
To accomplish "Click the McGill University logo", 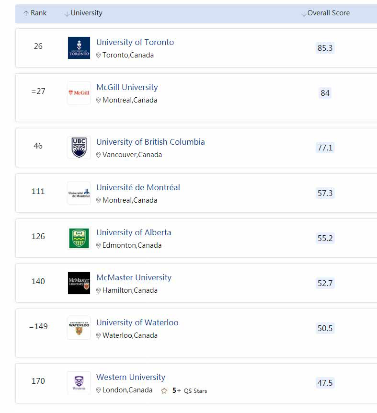I will [79, 93].
